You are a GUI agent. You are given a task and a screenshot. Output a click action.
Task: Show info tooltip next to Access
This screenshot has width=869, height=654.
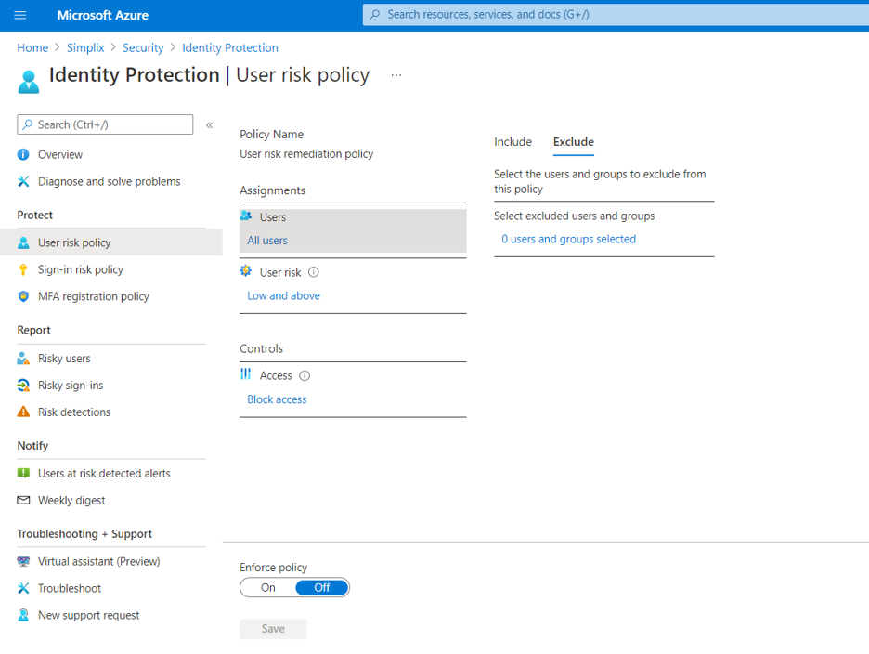coord(305,375)
